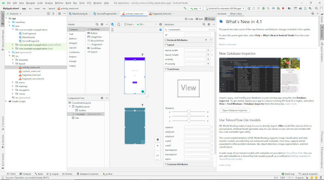Adjust the y rotation slider

(189, 116)
